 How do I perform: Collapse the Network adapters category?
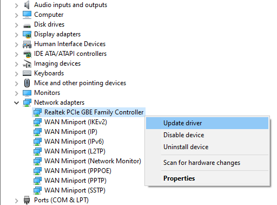pos(16,102)
